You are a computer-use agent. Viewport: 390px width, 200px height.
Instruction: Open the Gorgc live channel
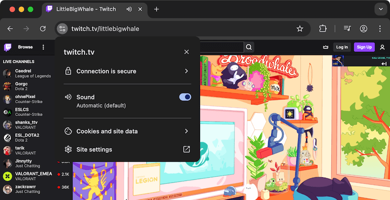pos(27,86)
